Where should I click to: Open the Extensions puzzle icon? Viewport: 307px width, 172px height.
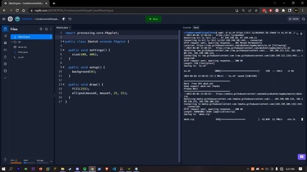pyautogui.click(x=283, y=11)
